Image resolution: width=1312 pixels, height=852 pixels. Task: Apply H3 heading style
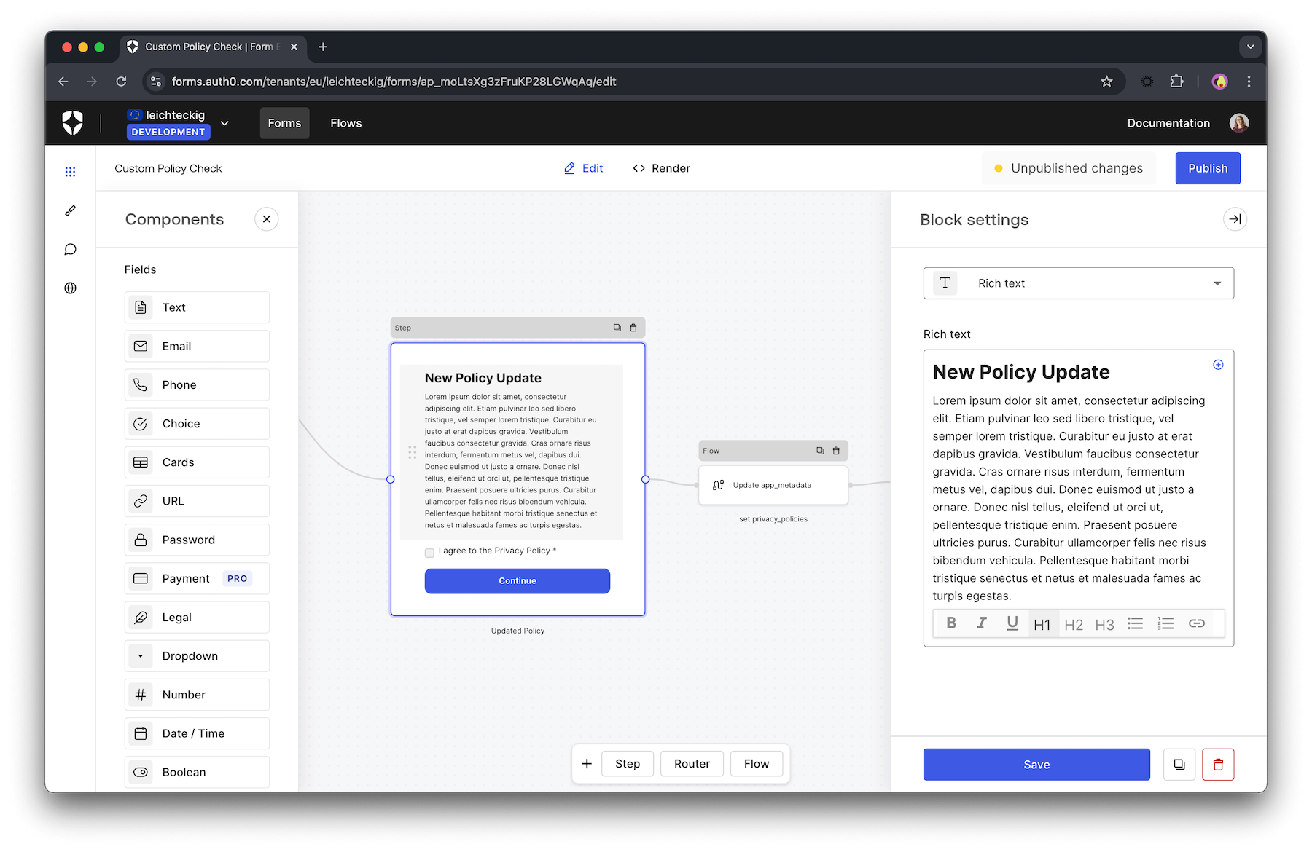(x=1104, y=624)
